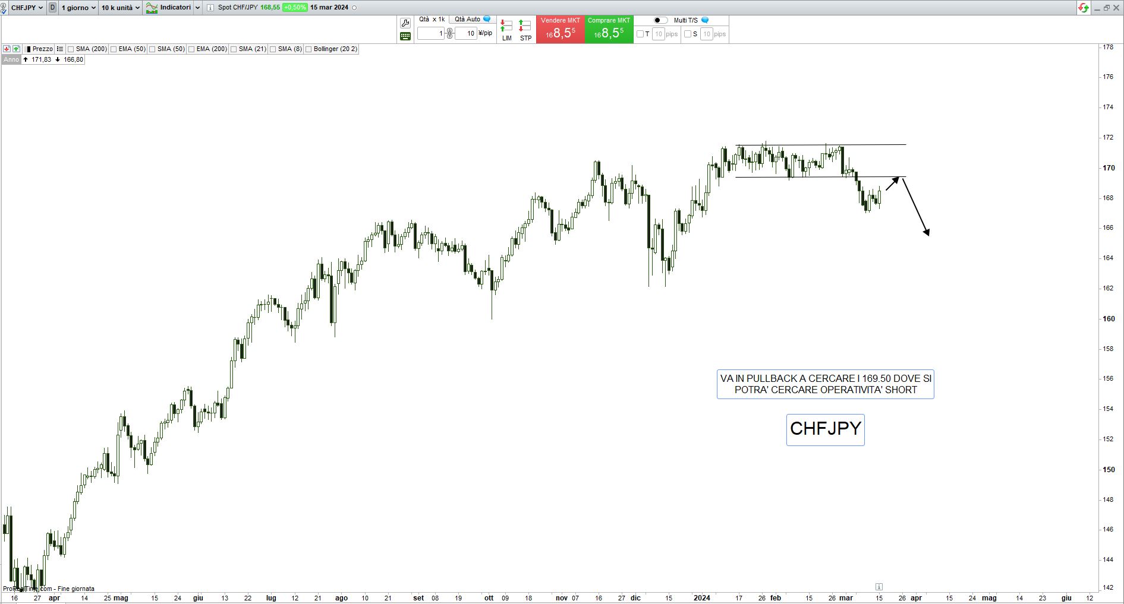1124x604 pixels.
Task: Click the Multi T/S help bubble
Action: click(705, 20)
